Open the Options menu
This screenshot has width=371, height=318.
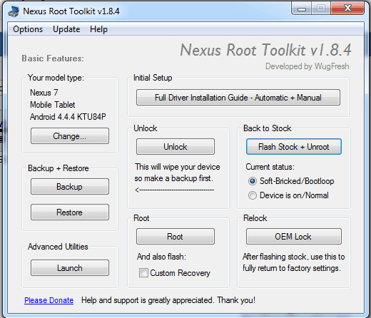28,29
